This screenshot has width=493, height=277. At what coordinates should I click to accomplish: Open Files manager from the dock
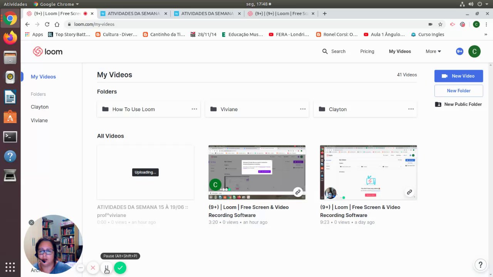[10, 57]
